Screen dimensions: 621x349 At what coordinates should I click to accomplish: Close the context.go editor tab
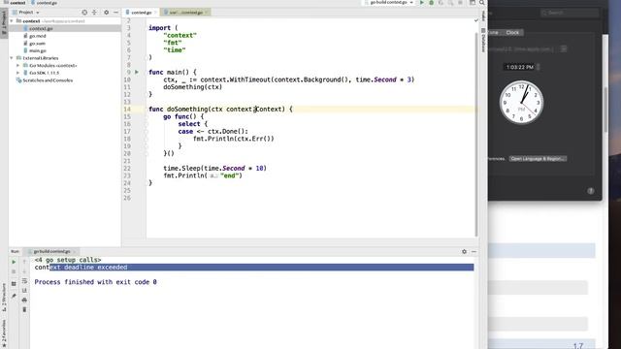(155, 13)
